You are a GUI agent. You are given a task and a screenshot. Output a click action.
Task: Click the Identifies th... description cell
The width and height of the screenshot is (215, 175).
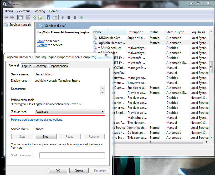pyautogui.click(x=137, y=128)
